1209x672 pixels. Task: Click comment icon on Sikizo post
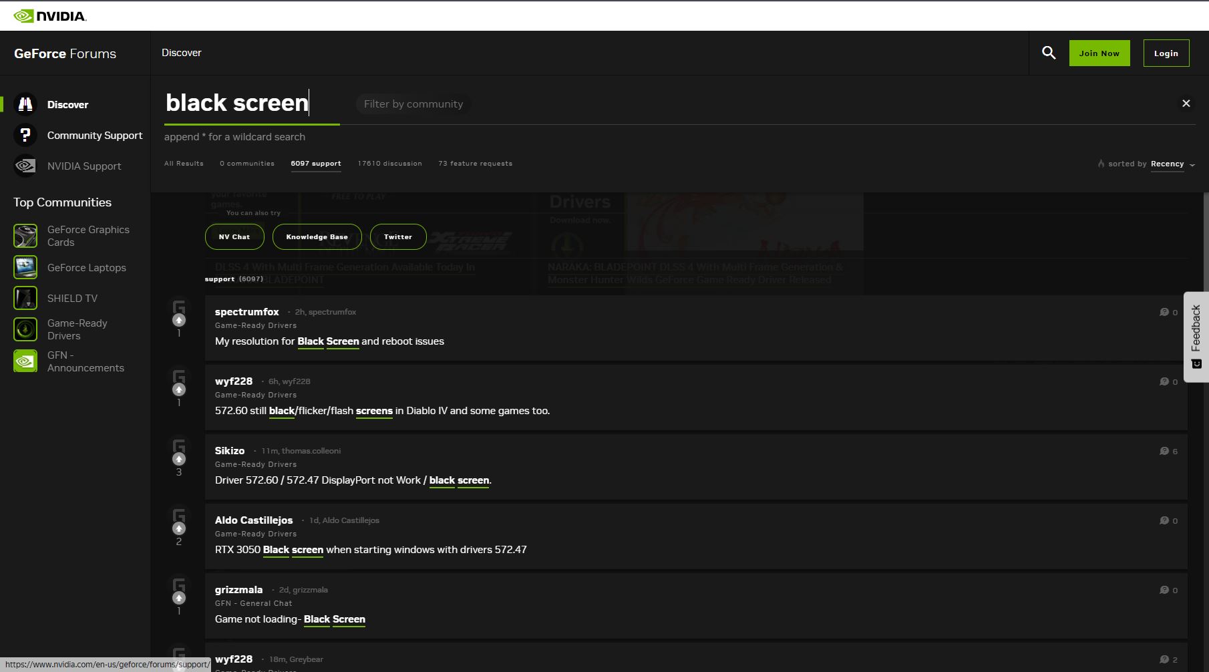(1164, 451)
